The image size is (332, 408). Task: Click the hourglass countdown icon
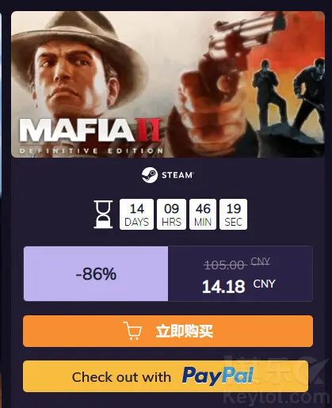pyautogui.click(x=103, y=214)
